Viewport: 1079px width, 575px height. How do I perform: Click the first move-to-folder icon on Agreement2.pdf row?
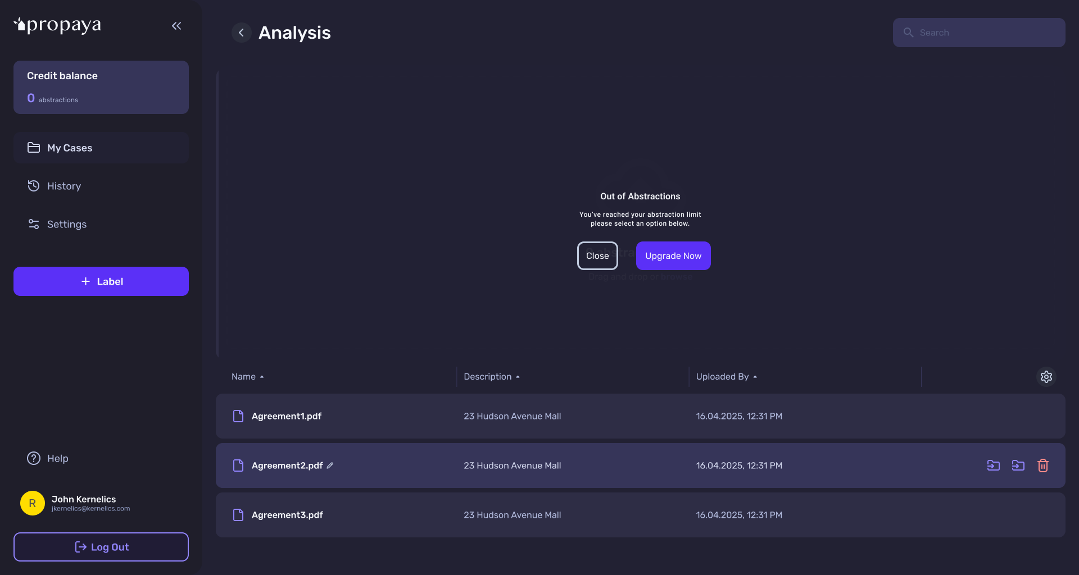(993, 466)
